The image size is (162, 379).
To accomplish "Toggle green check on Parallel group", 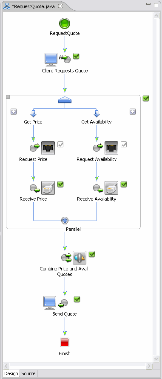I will tap(146, 98).
